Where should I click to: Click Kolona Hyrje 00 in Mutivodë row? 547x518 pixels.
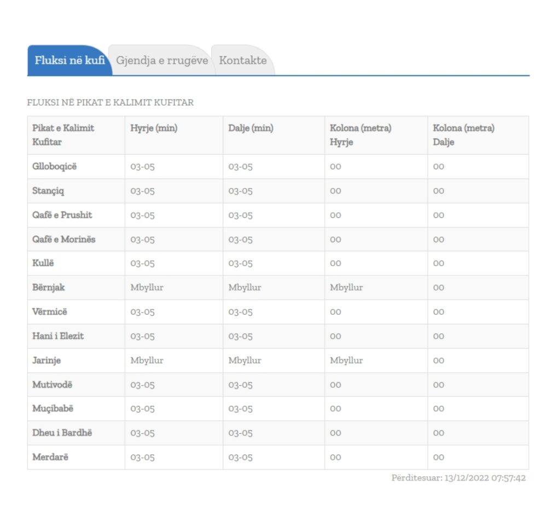pos(336,385)
